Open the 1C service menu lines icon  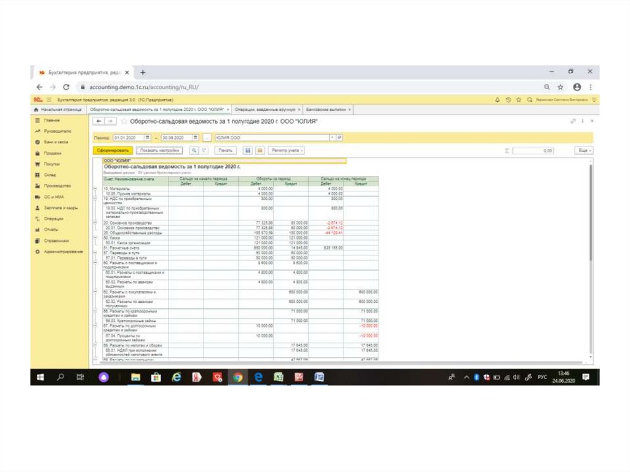(594, 100)
